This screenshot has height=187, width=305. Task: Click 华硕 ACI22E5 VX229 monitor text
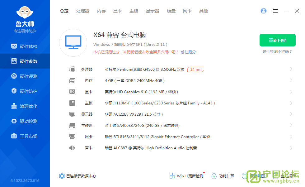click(x=134, y=114)
